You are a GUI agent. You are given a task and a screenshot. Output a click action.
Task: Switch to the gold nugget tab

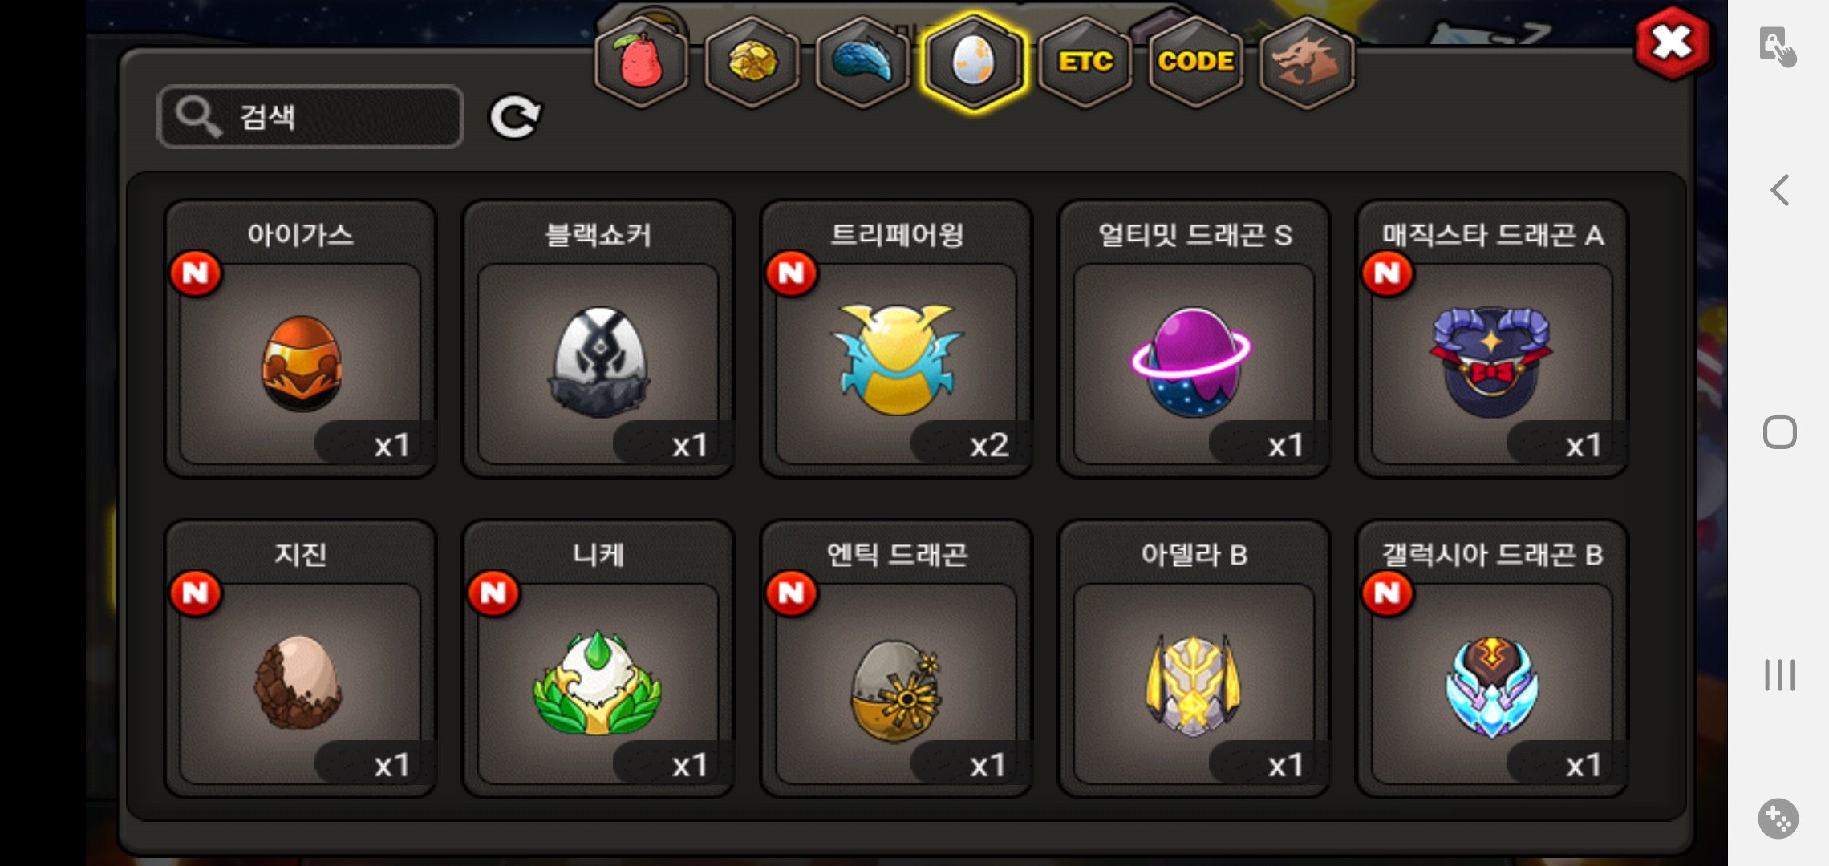[x=752, y=62]
